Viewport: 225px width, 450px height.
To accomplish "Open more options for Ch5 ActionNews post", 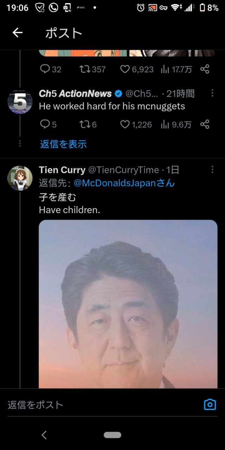I will (212, 93).
